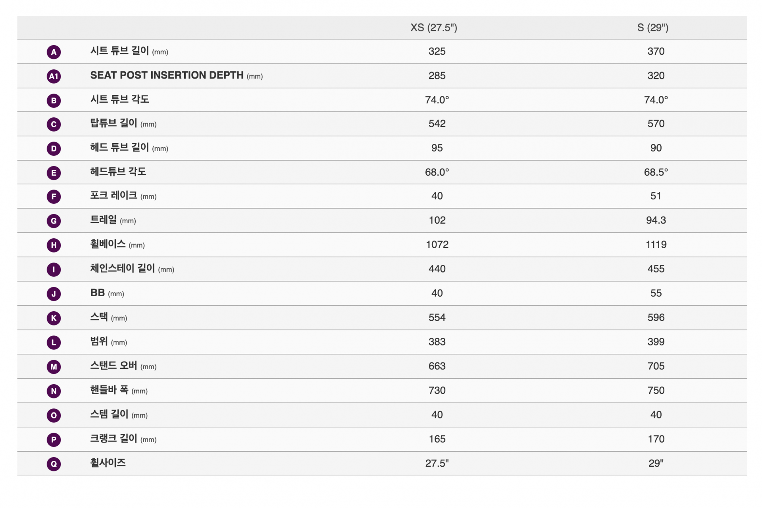Click the 730 handlebar width value
762x508 pixels.
coord(437,390)
